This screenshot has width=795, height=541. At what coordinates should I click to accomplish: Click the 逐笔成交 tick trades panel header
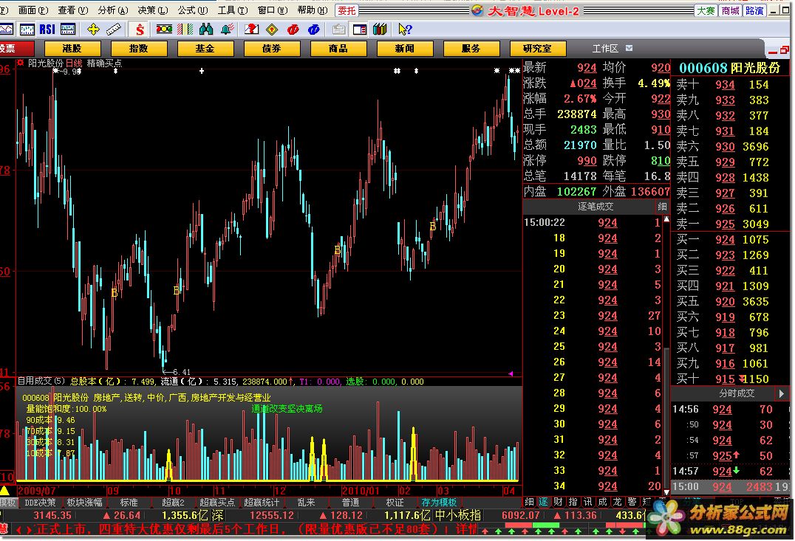coord(596,207)
